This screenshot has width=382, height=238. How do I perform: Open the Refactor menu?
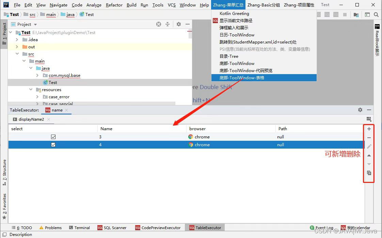(x=114, y=5)
